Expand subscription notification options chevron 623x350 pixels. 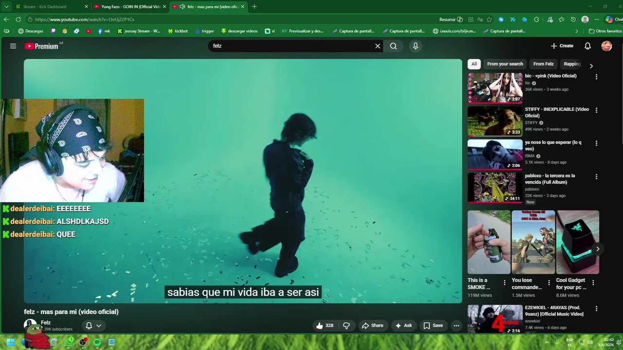[99, 326]
